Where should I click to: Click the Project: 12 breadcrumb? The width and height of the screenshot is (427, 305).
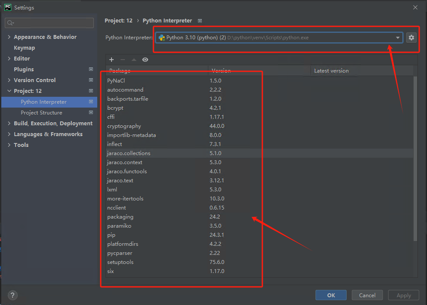pyautogui.click(x=118, y=21)
